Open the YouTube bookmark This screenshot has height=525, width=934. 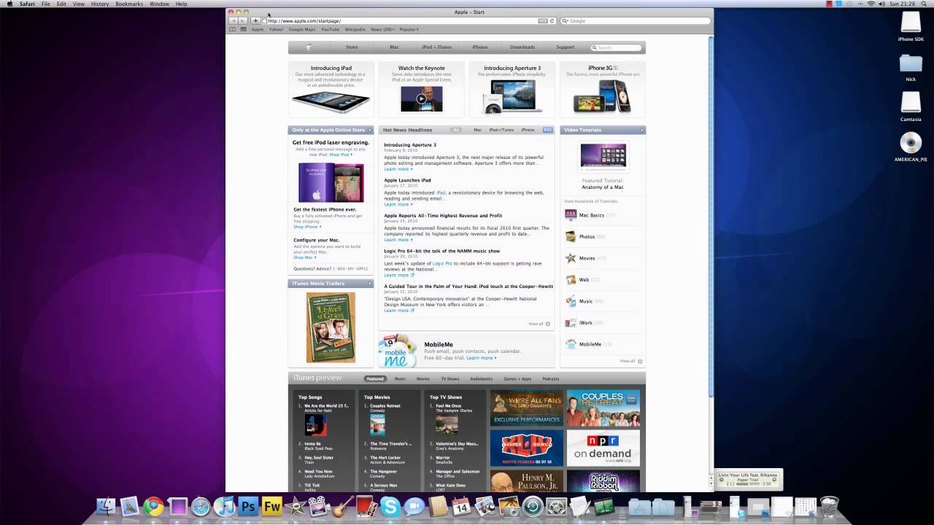[x=331, y=29]
